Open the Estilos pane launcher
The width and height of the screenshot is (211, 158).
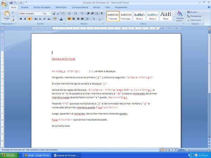tap(184, 24)
